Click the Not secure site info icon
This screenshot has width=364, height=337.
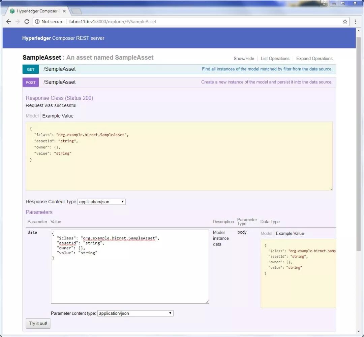pos(37,22)
